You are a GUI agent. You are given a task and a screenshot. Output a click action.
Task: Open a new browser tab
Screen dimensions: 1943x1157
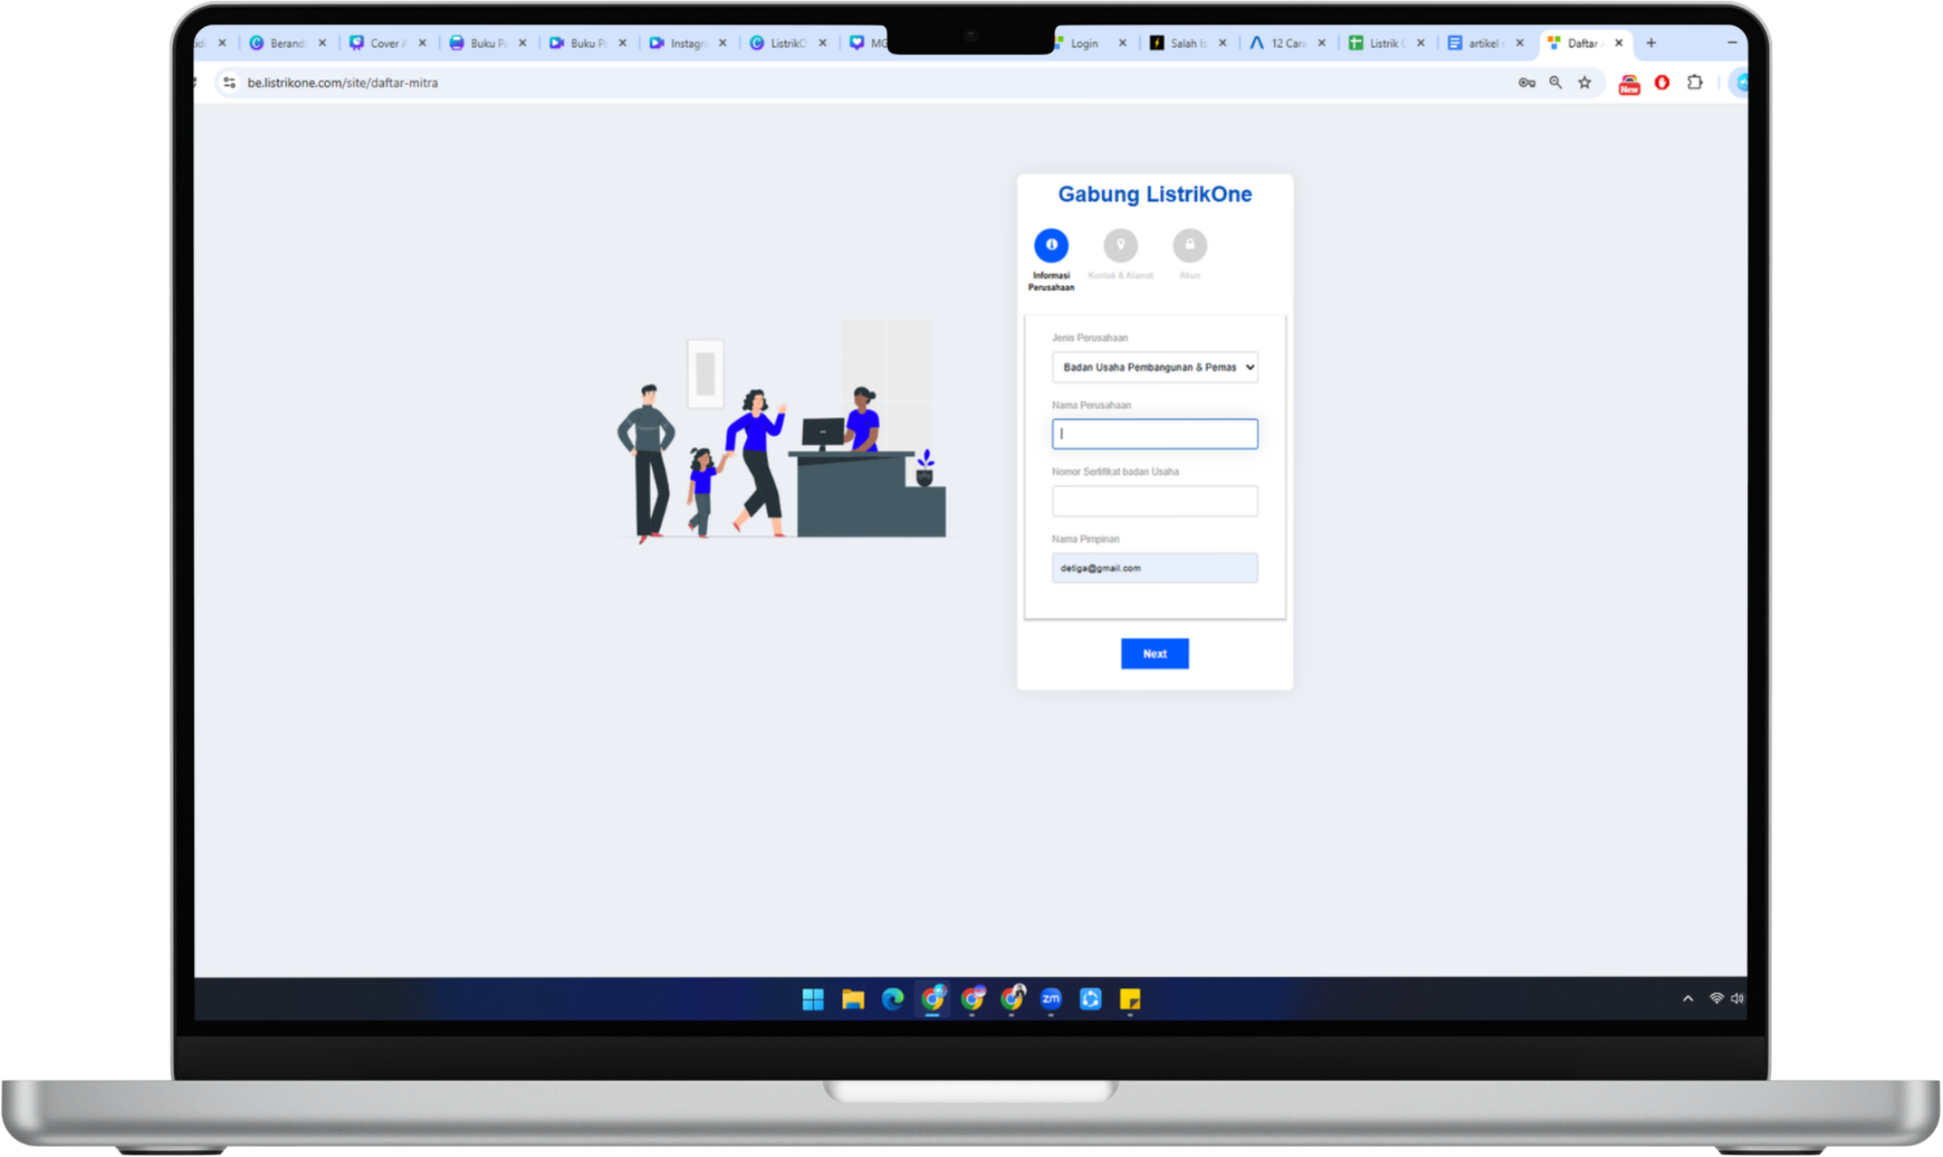(1651, 44)
